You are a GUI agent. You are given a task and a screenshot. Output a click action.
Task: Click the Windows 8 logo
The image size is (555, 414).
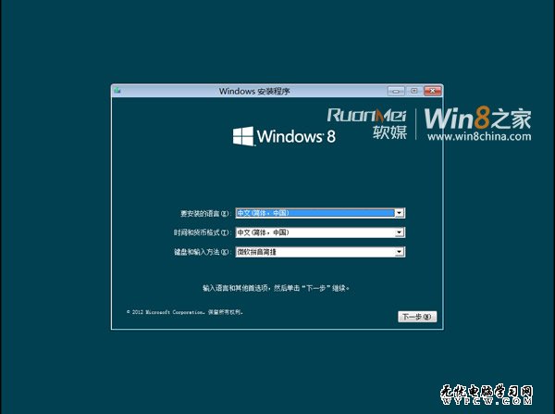284,136
